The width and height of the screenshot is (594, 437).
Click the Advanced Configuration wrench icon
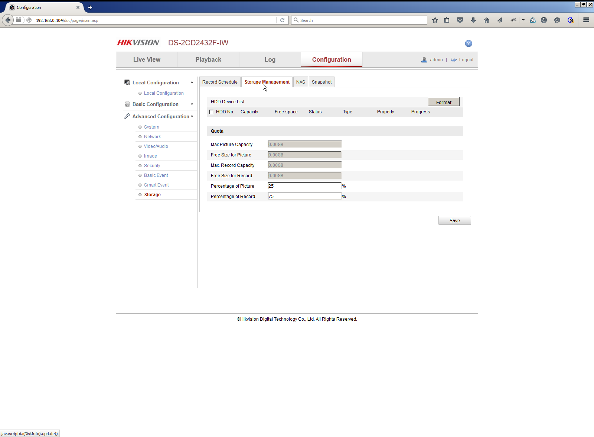[x=127, y=116]
